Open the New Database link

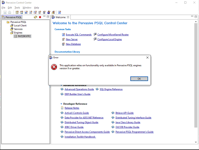73,44
